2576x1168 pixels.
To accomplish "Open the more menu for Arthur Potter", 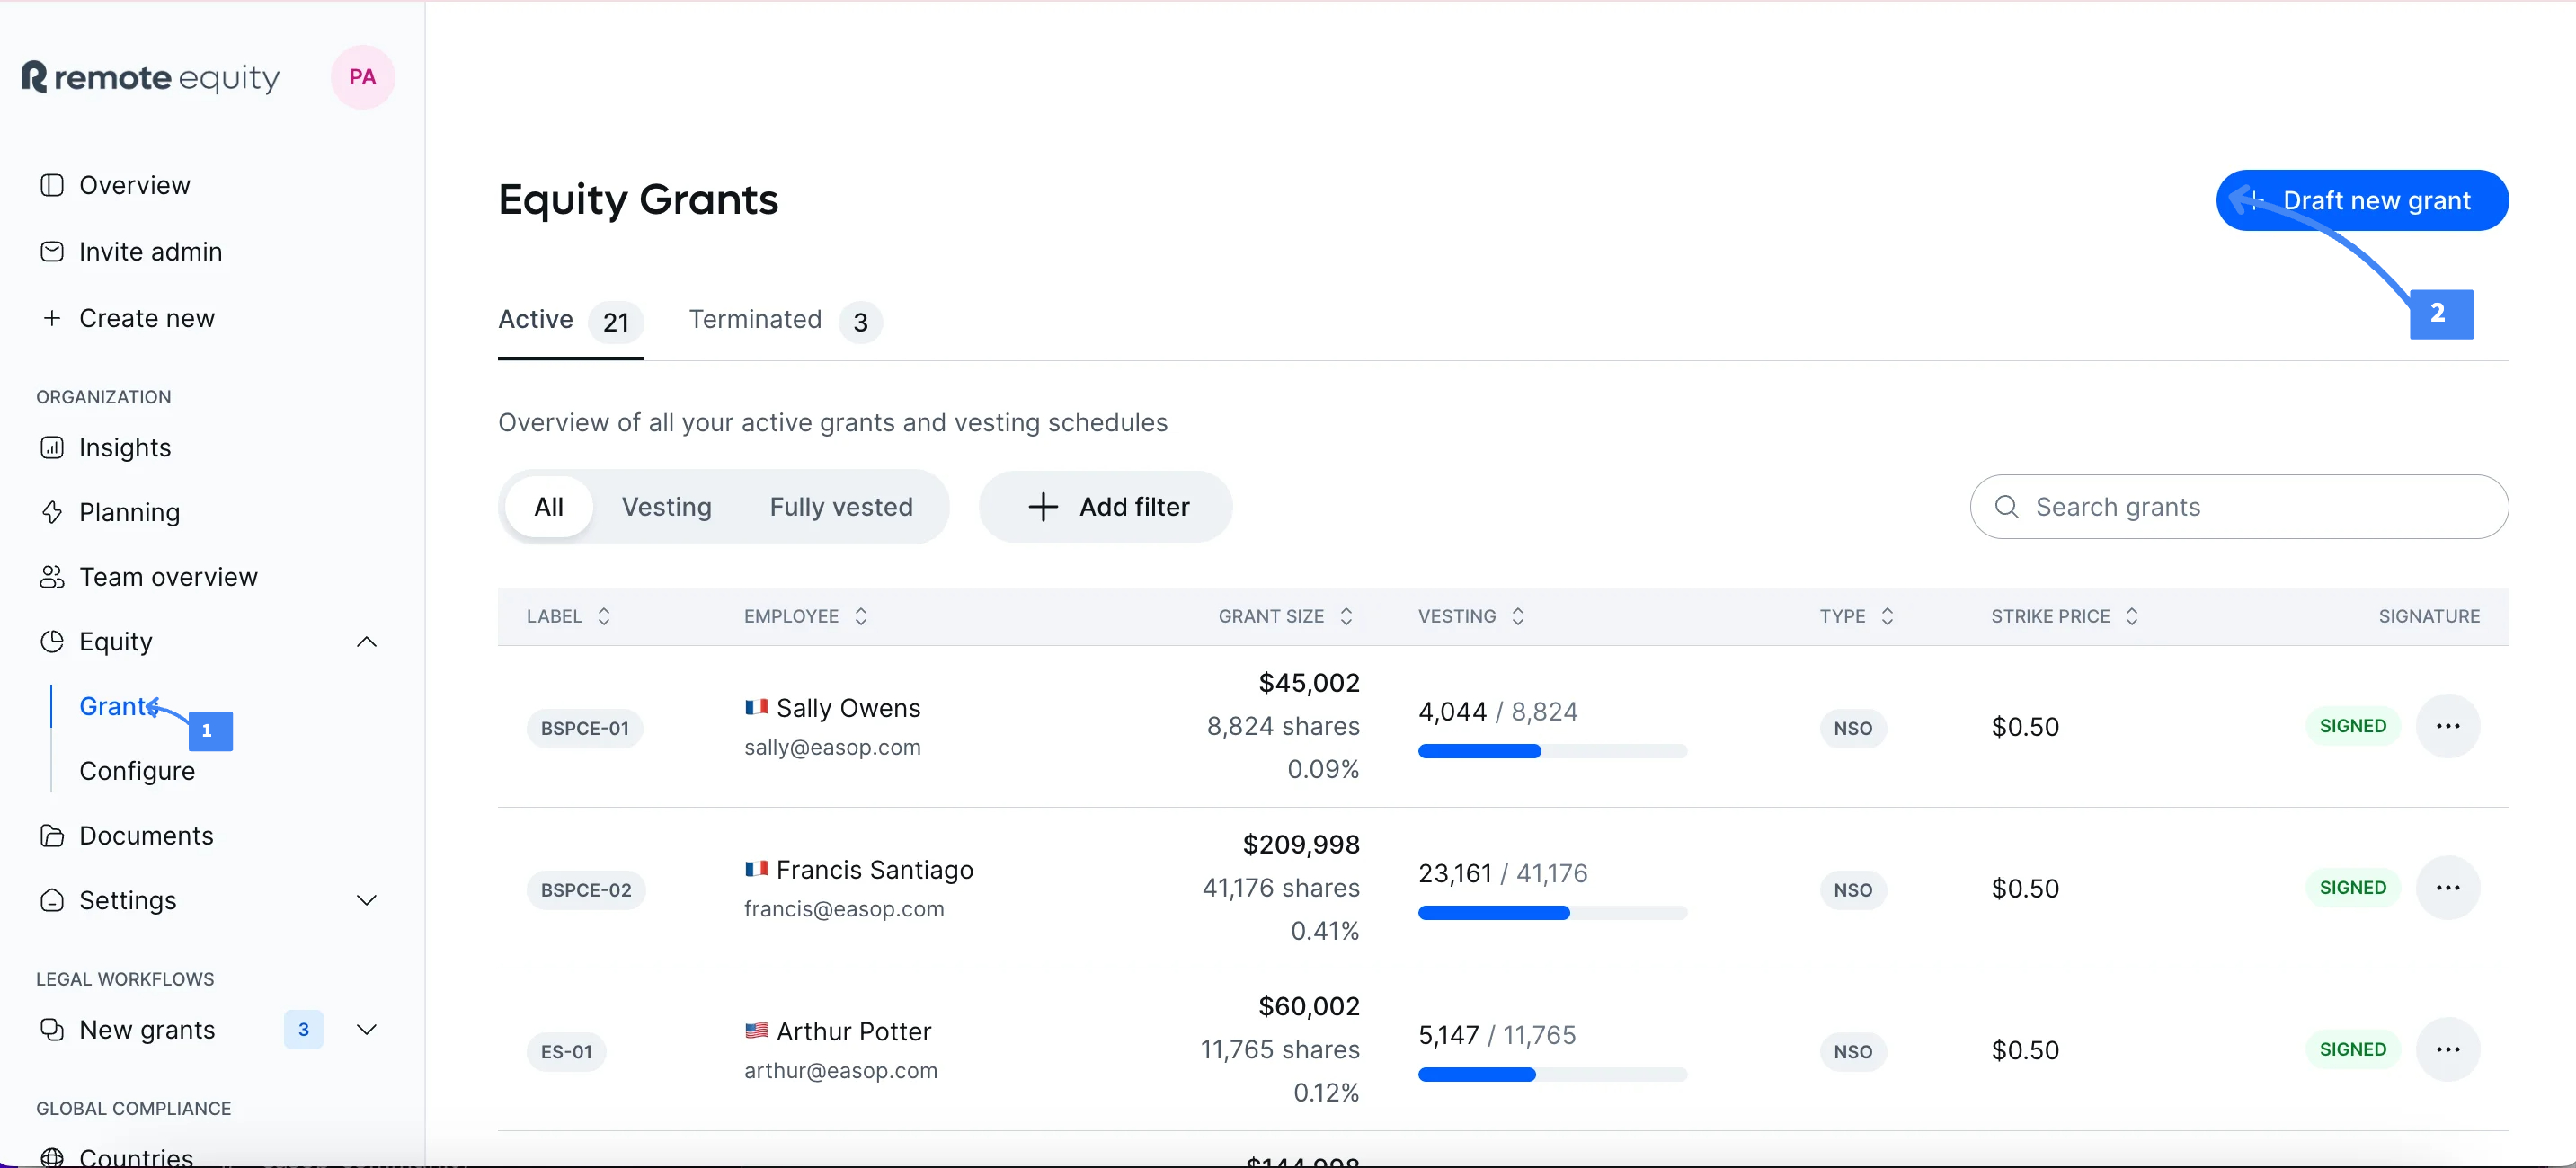I will [2447, 1051].
